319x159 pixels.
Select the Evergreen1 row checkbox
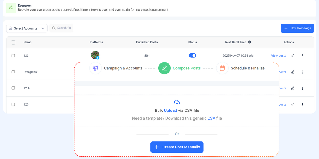click(13, 72)
